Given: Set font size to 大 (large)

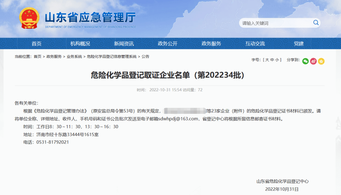Looking at the screenshot, I should tap(267, 60).
